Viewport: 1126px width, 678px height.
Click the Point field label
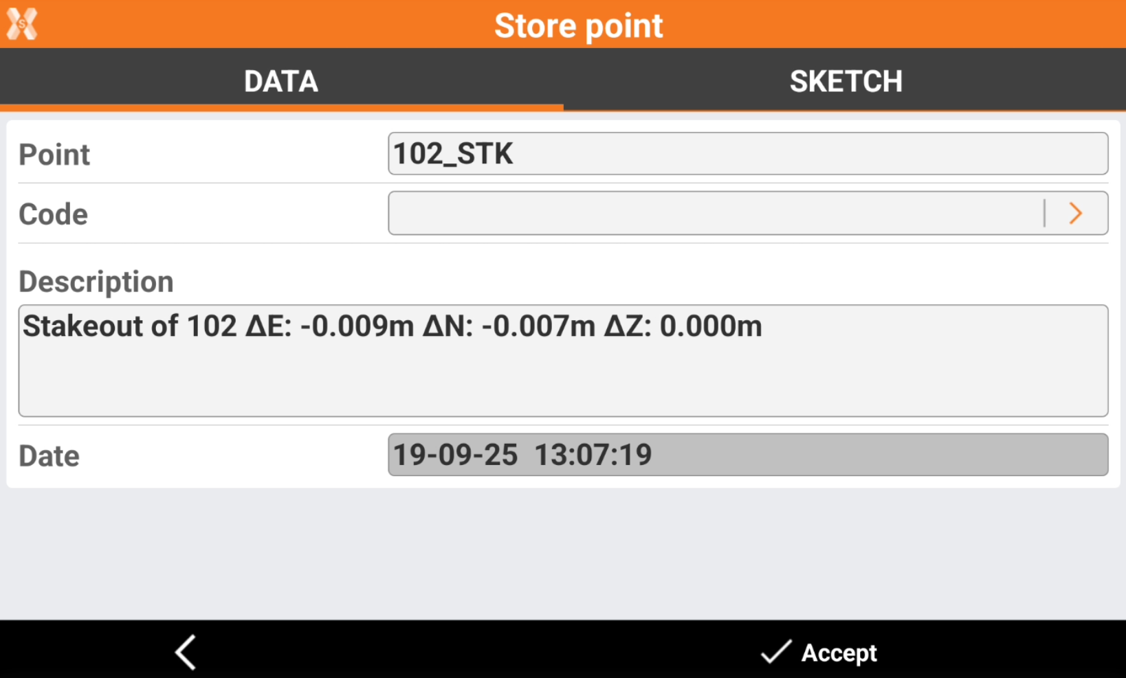pos(54,155)
